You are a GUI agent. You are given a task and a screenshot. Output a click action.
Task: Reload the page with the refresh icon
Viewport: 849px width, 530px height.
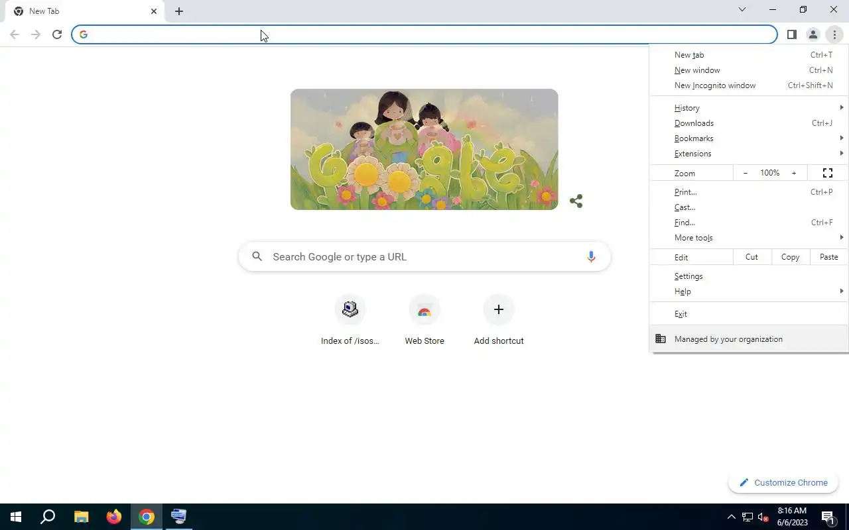pos(57,34)
